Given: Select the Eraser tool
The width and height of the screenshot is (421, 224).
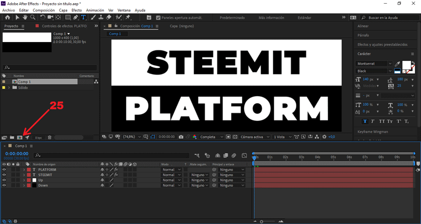Looking at the screenshot, I should 108,17.
